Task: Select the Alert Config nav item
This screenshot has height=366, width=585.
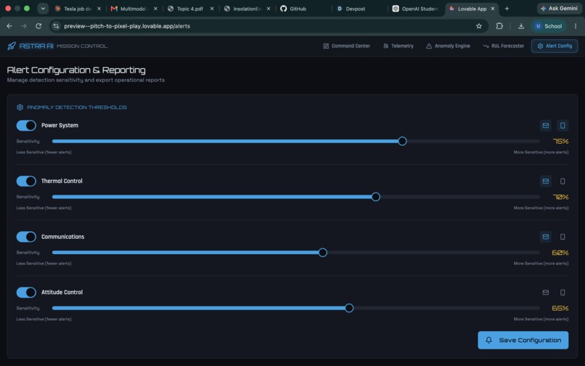Action: 555,46
